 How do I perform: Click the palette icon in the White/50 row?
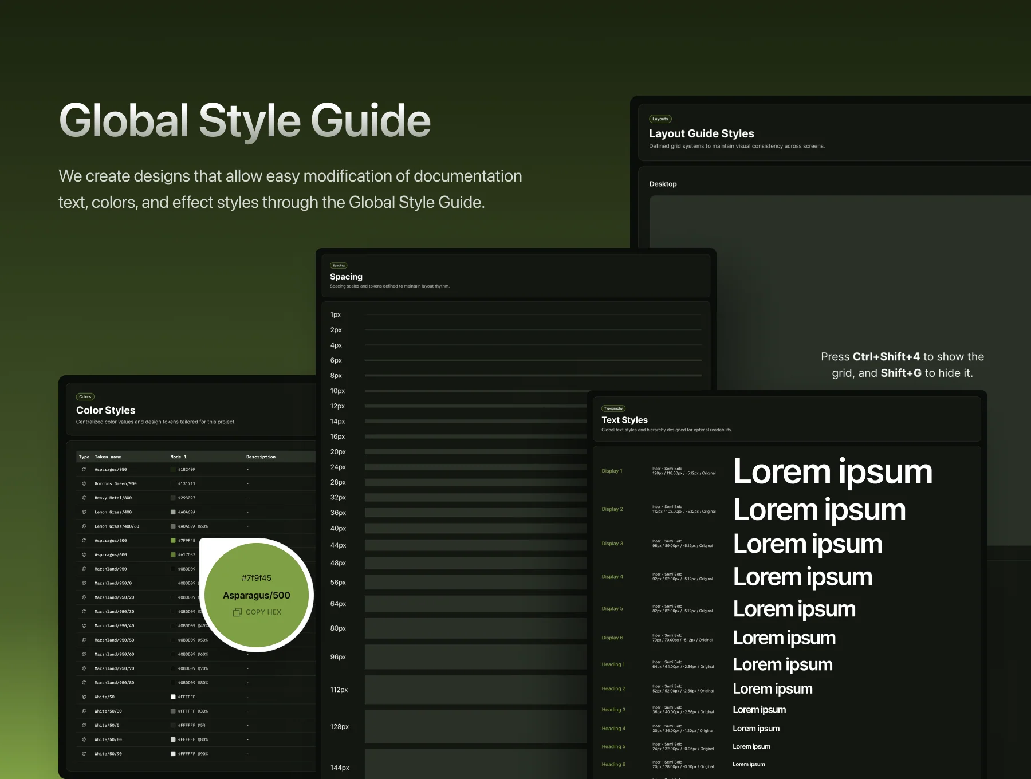point(84,697)
